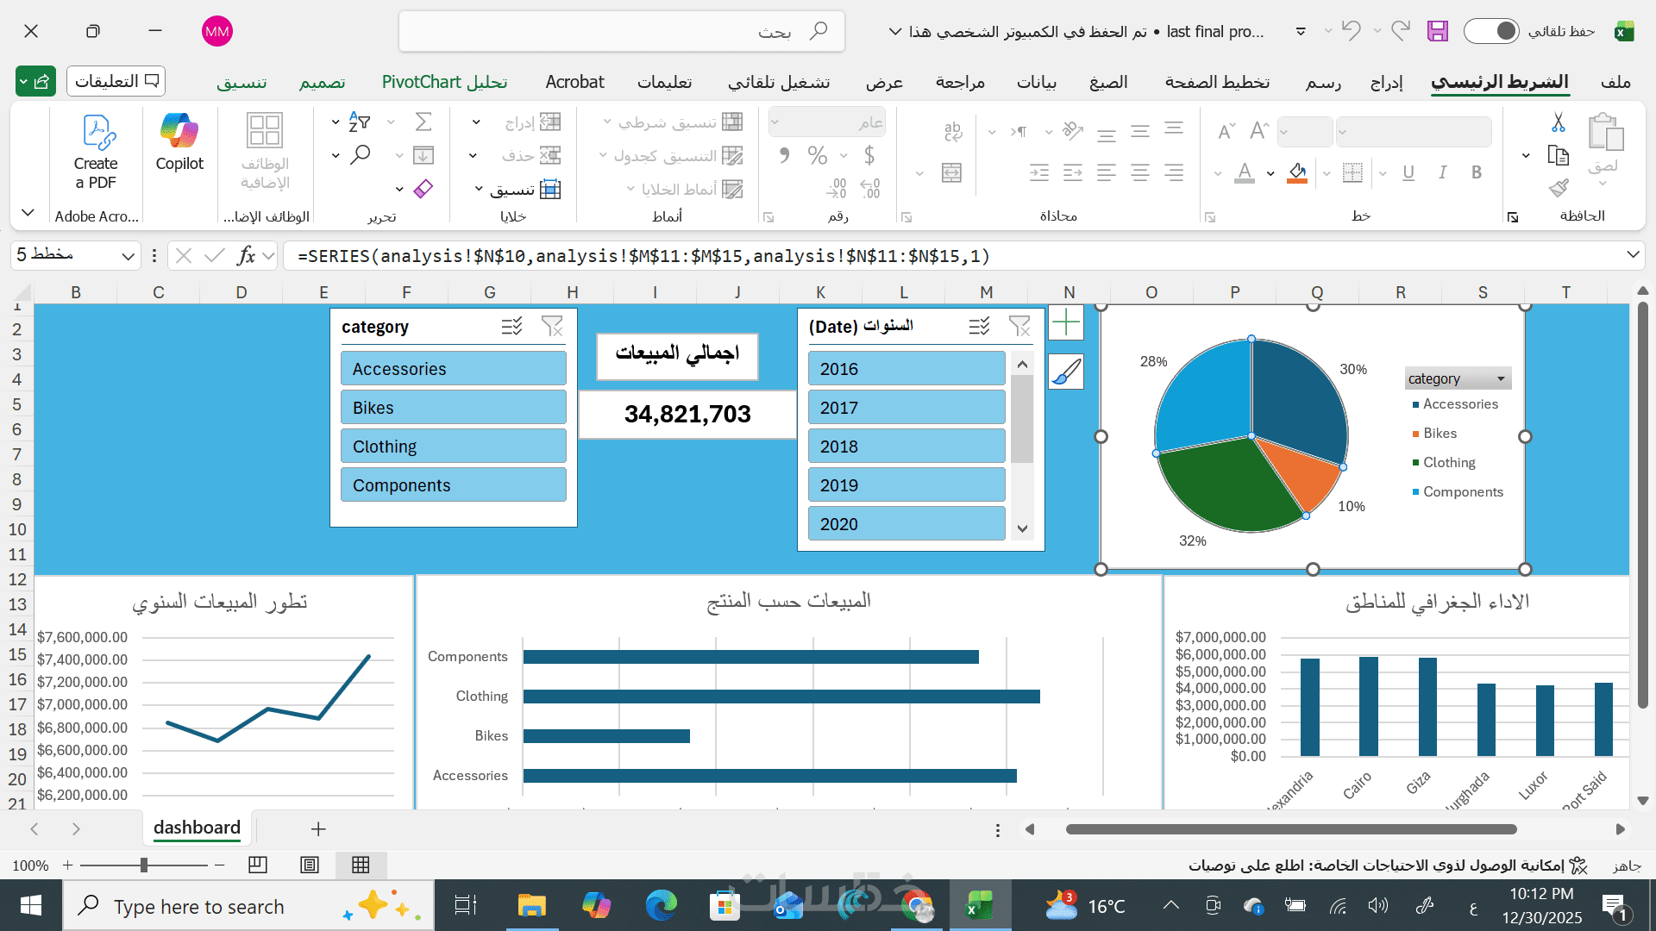This screenshot has width=1656, height=931.
Task: Toggle multi-select on years Date slicer
Action: tap(979, 326)
